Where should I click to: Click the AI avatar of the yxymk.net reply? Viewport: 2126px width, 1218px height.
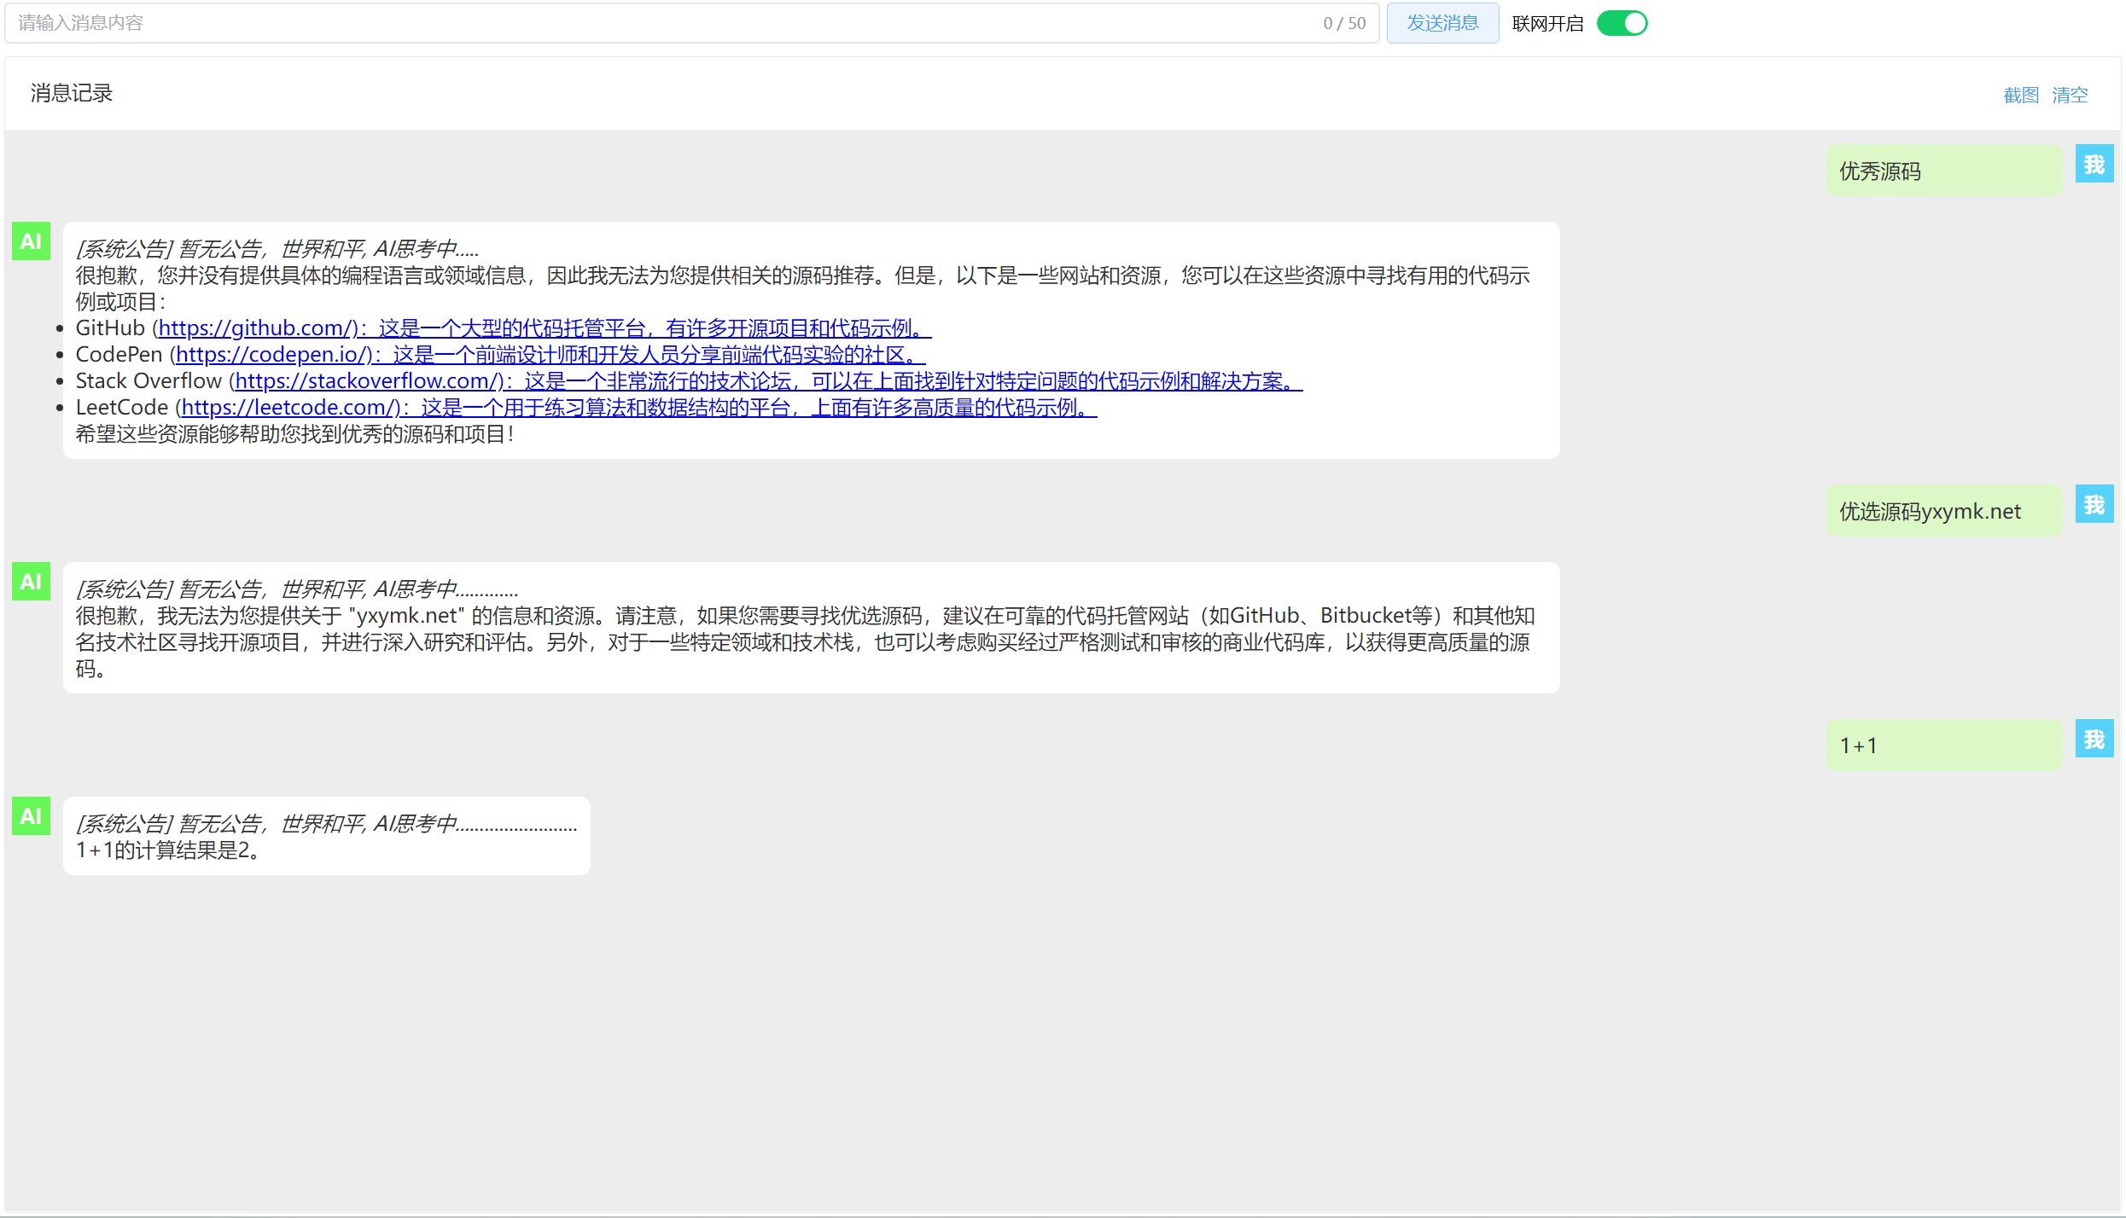point(31,582)
